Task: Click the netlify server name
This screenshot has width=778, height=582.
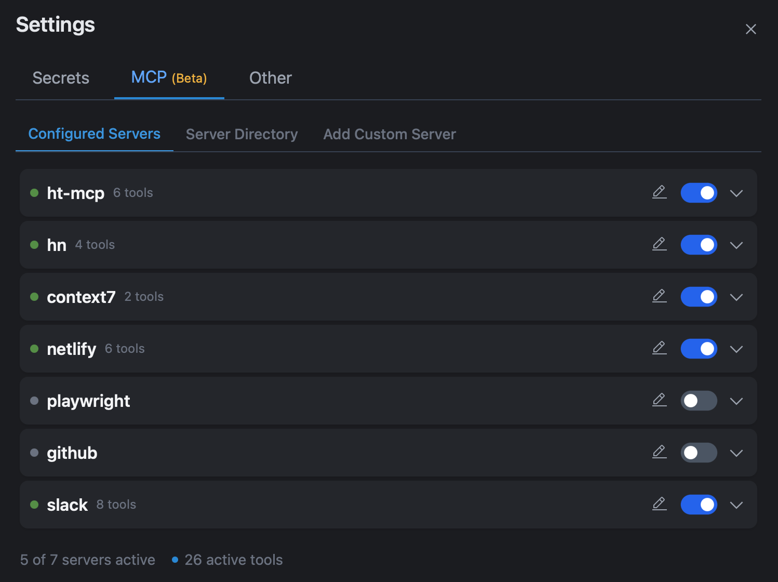Action: [x=72, y=349]
